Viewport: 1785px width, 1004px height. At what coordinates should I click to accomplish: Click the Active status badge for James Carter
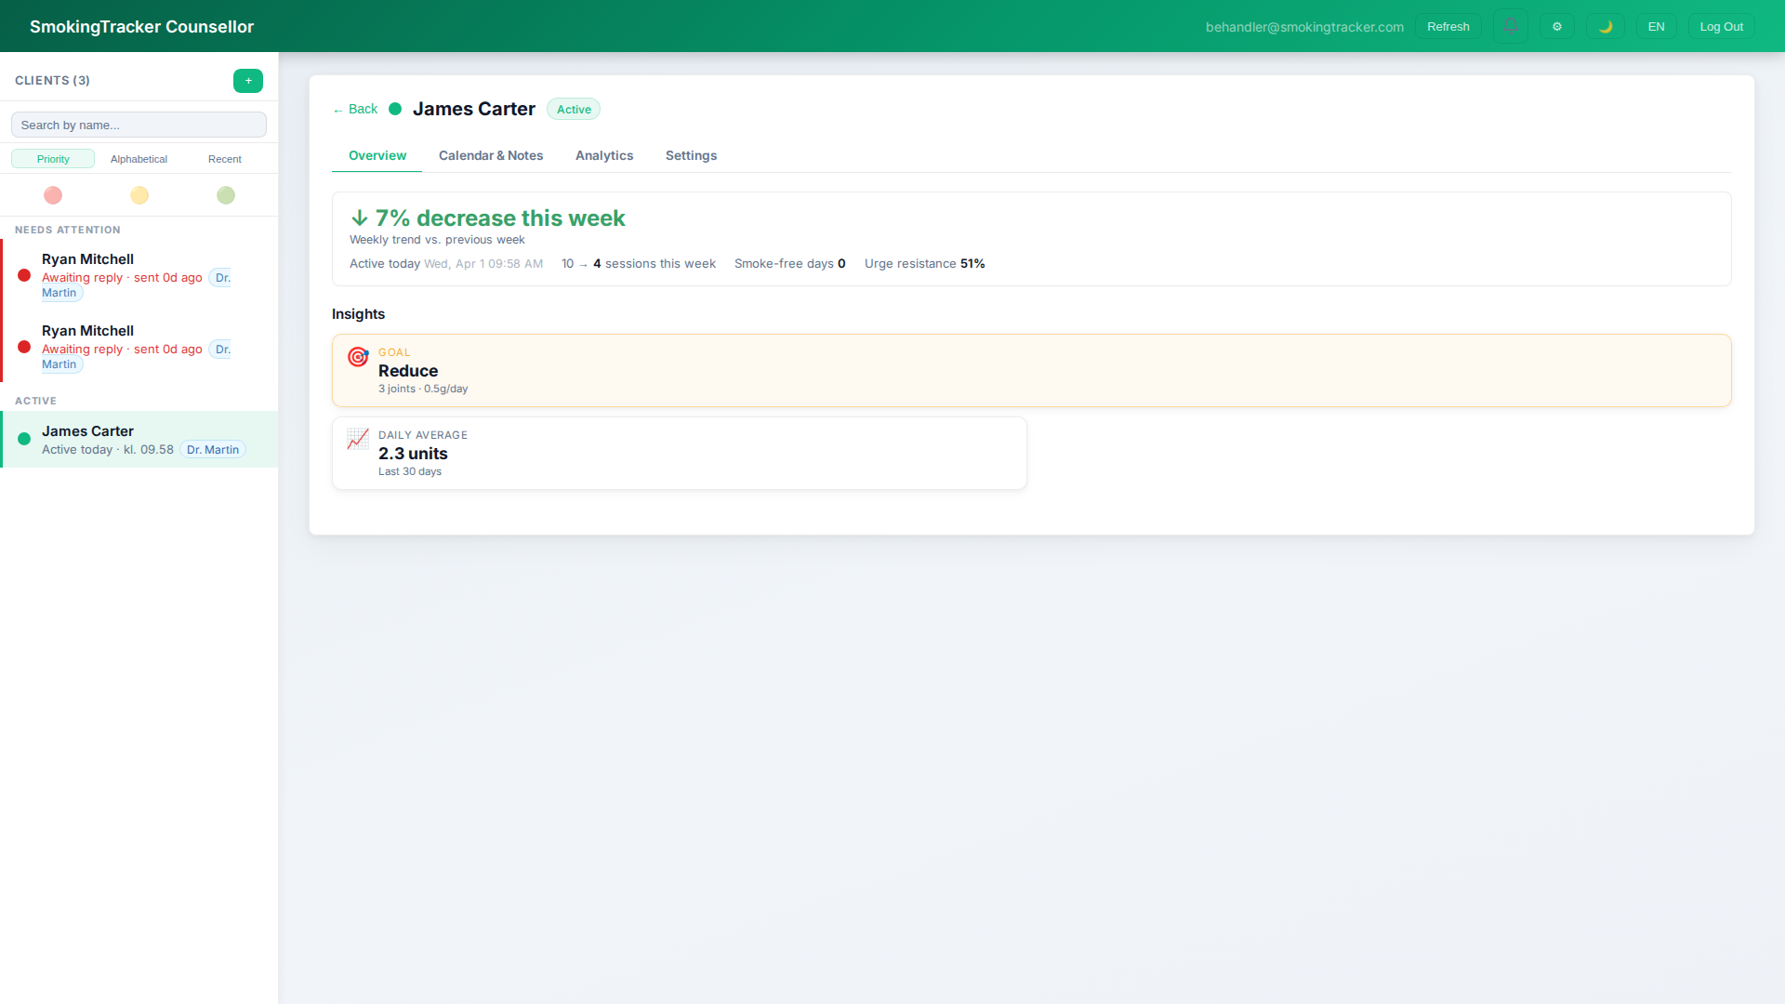573,109
